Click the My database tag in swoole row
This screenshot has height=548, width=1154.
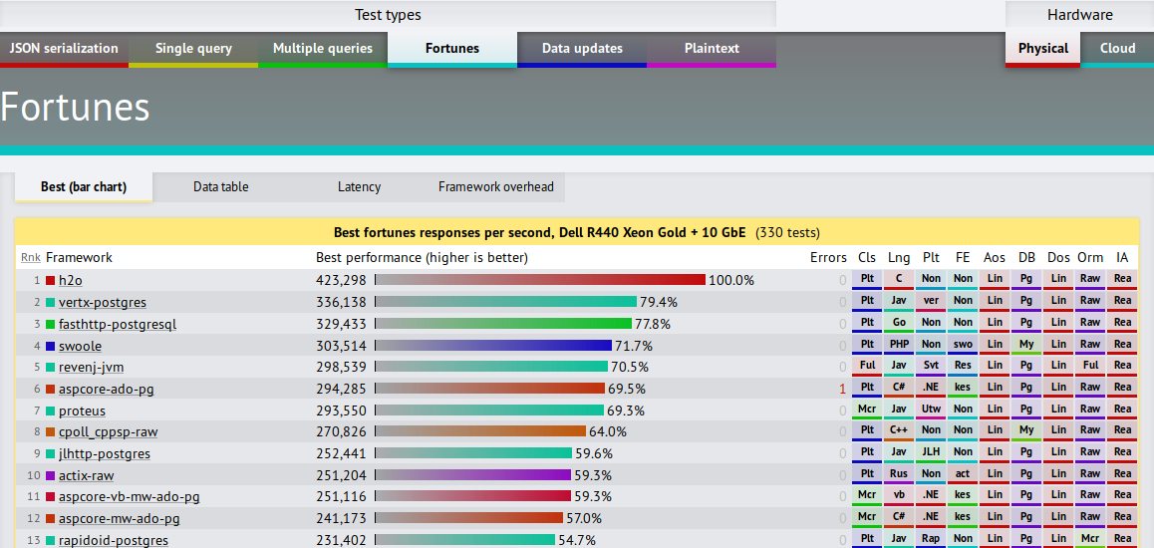(1025, 345)
